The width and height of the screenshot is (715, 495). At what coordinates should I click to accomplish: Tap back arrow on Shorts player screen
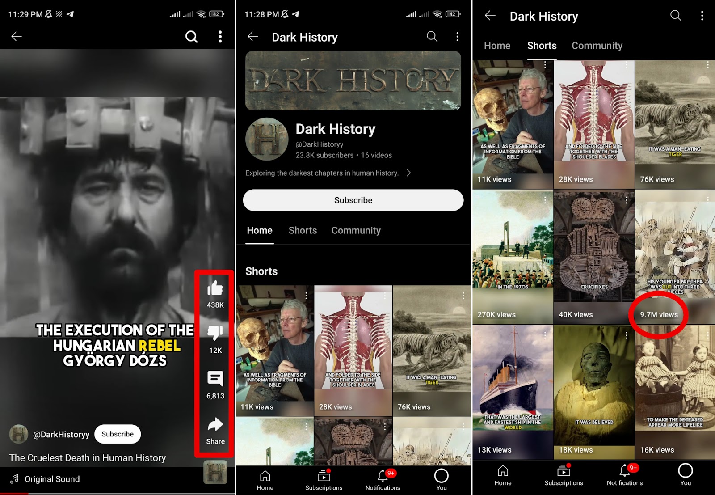point(17,37)
